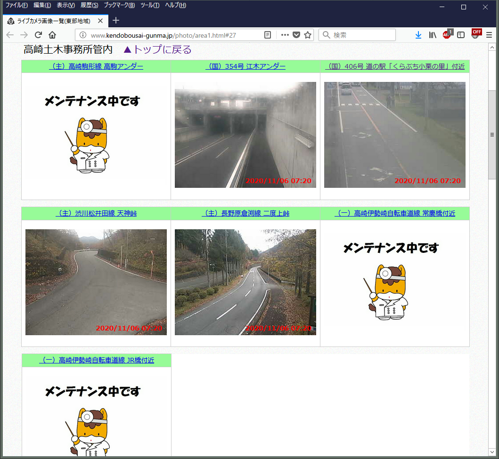
Task: Open 406号 道の駅くらぶち小栗の里 link
Action: (x=395, y=66)
